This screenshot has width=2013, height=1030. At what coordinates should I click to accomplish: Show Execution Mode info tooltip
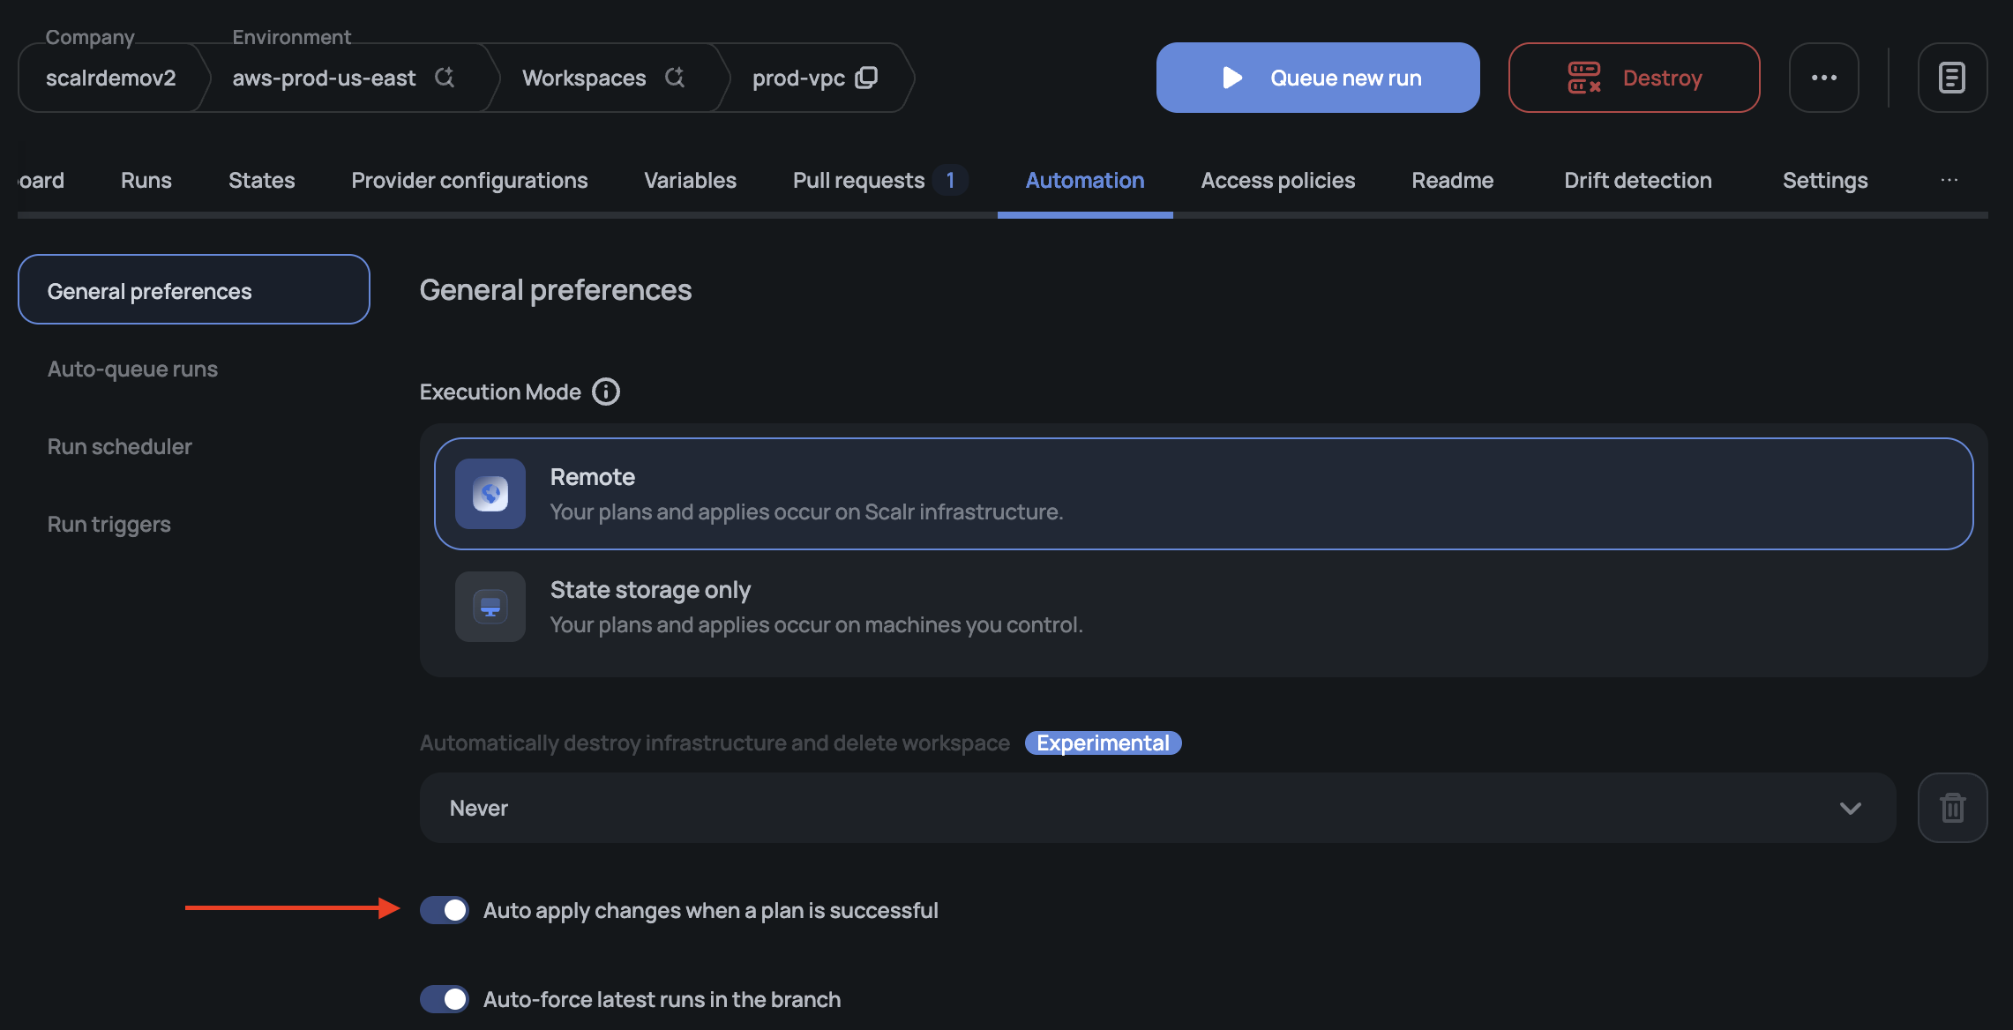click(x=606, y=392)
